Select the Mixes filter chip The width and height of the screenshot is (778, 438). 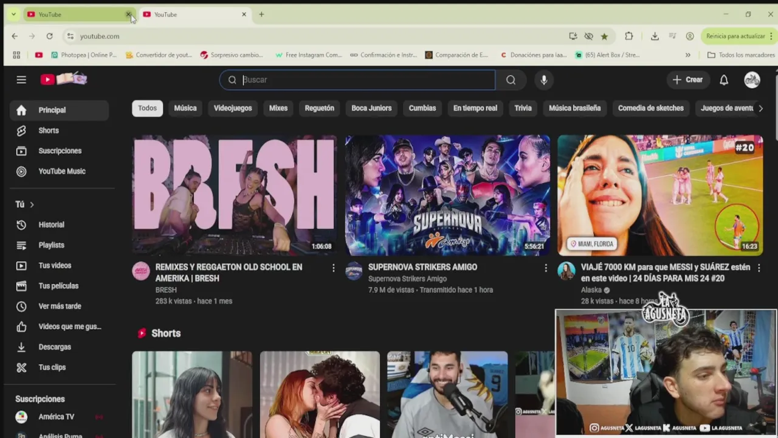(278, 108)
